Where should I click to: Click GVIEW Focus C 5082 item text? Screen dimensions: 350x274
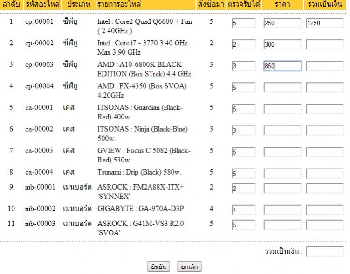tap(144, 155)
